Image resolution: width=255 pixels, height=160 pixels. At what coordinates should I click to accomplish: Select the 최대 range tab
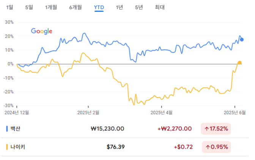tap(160, 7)
